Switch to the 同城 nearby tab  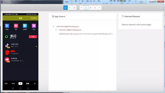click(13, 83)
